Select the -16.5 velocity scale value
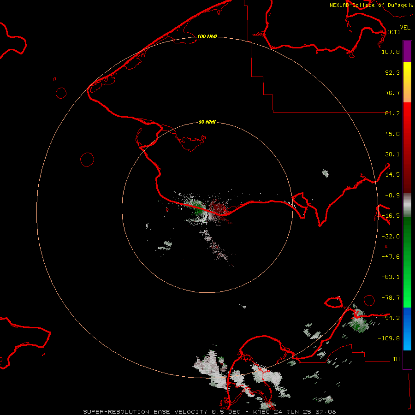Image resolution: width=415 pixels, height=415 pixels. click(x=391, y=216)
